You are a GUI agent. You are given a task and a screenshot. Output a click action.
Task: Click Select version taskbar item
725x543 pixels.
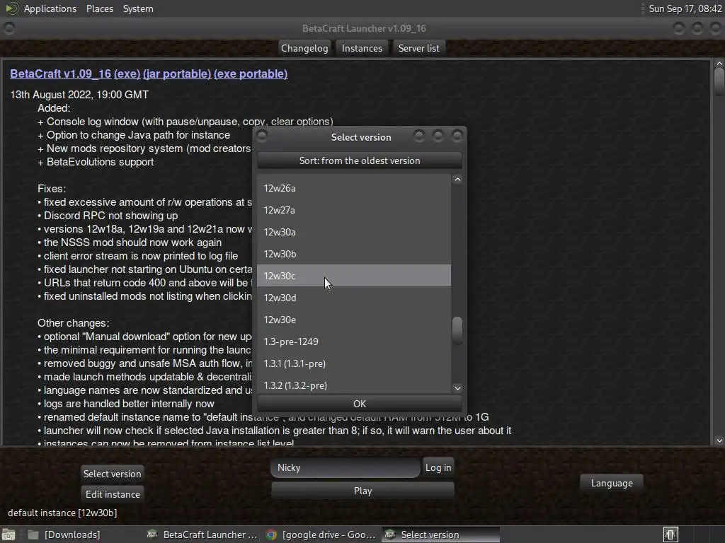440,535
